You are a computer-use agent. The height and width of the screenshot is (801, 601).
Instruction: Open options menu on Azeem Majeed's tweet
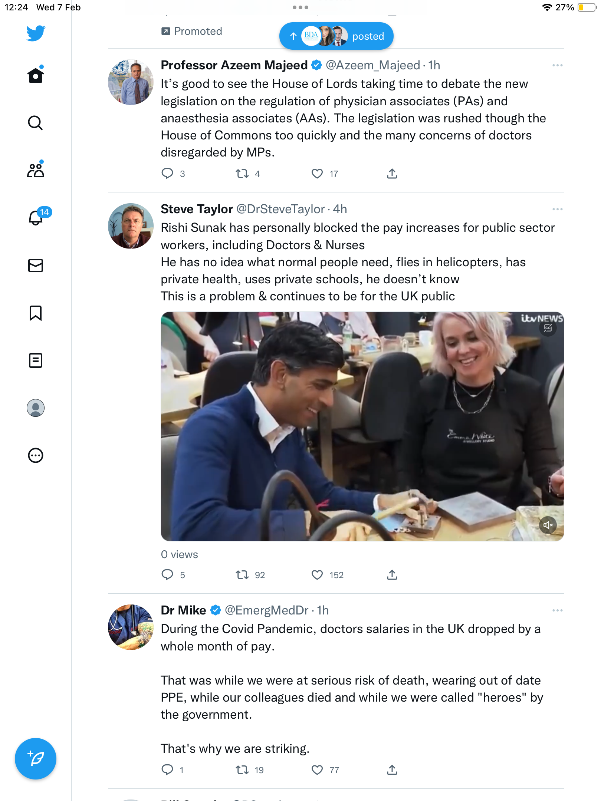(557, 65)
